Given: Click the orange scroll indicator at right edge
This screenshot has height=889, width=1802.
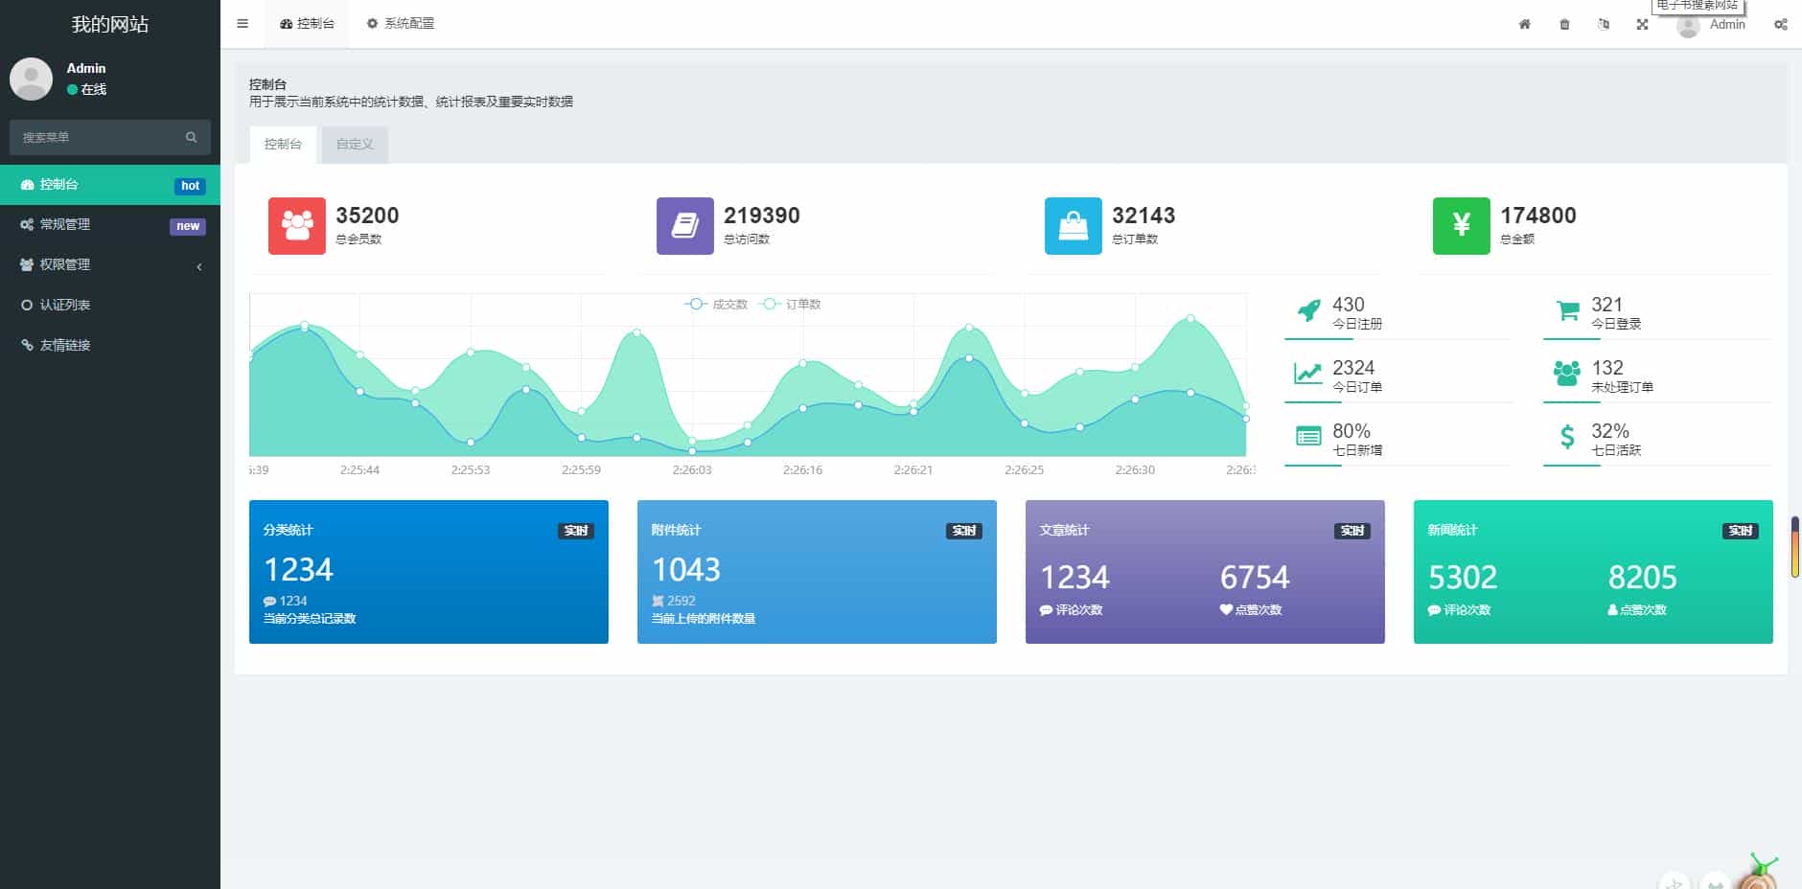Looking at the screenshot, I should coord(1797,546).
